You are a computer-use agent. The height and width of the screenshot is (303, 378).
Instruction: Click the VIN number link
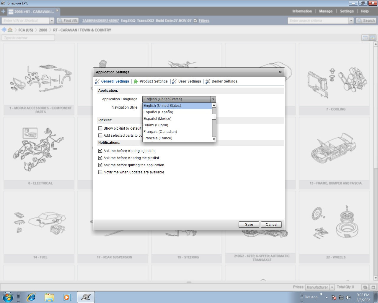click(101, 21)
